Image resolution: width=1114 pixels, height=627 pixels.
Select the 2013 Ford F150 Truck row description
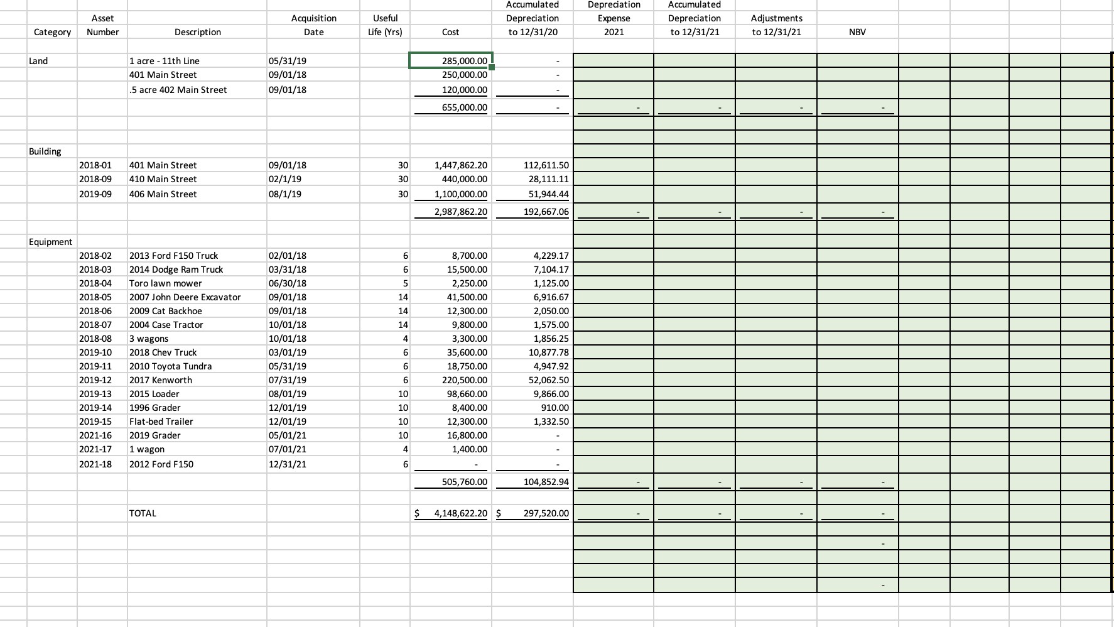click(x=173, y=255)
